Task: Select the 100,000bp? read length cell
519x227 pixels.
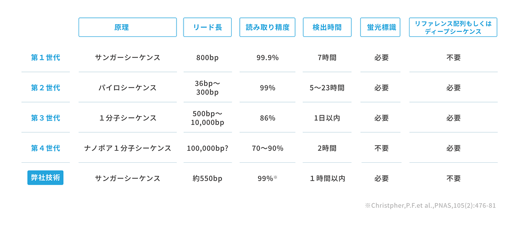Action: (x=207, y=148)
